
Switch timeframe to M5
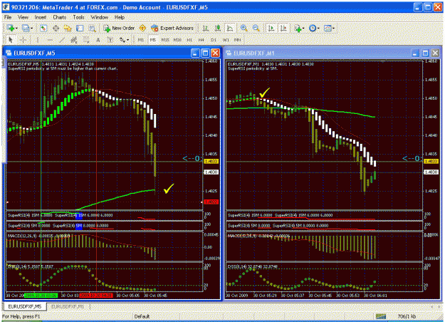click(x=153, y=40)
